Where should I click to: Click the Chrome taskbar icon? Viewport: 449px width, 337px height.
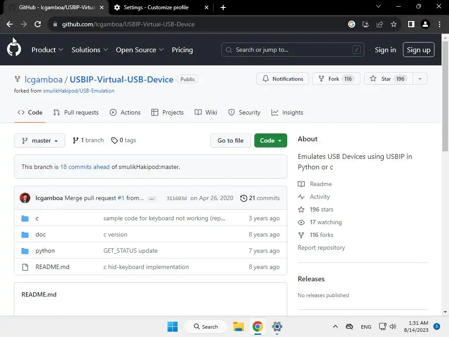[x=258, y=326]
